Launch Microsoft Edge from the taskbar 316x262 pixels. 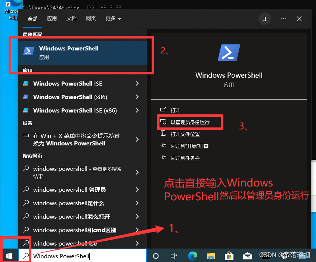(192, 256)
